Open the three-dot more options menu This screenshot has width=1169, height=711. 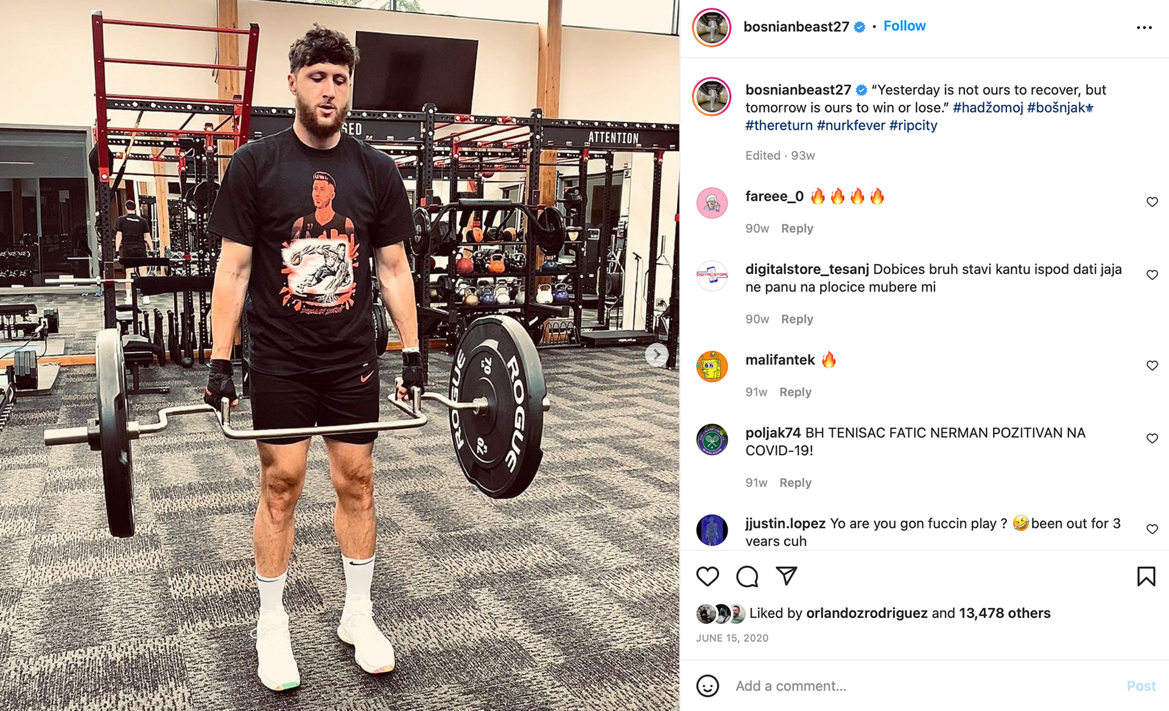pos(1144,27)
